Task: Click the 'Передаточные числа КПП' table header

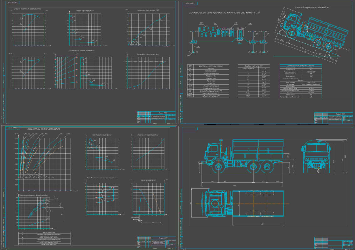Action: coord(254,66)
